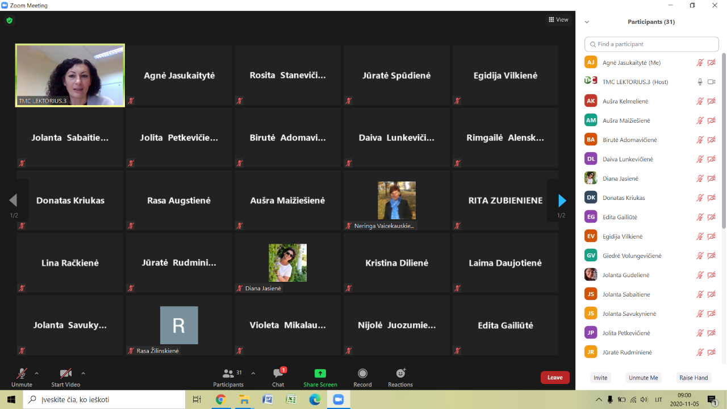
Task: Go to next page of video tiles
Action: coord(562,201)
